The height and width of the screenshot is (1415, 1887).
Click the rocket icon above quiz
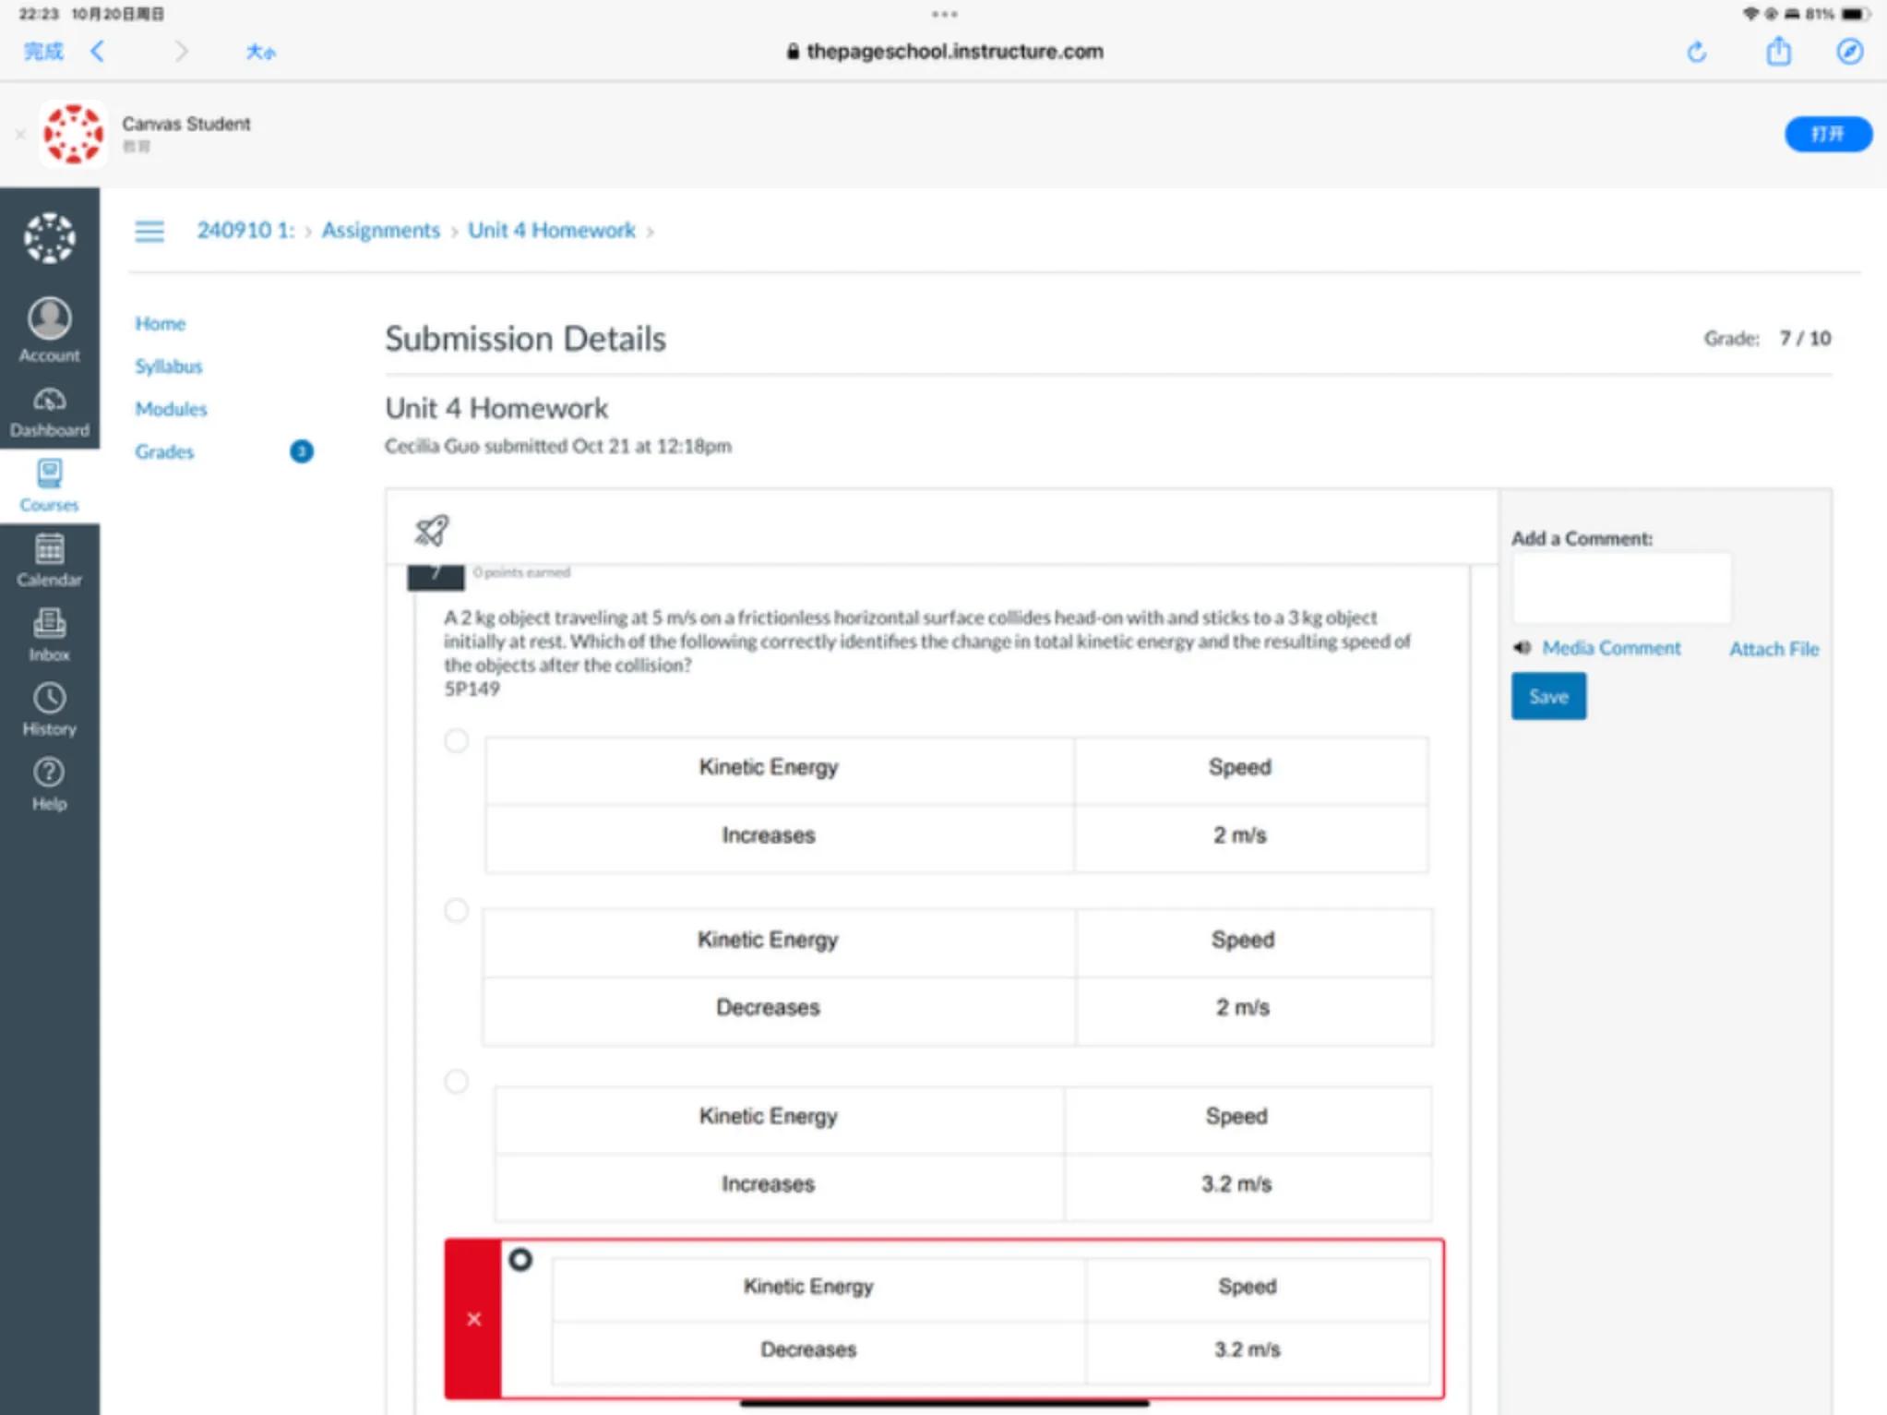[x=431, y=530]
